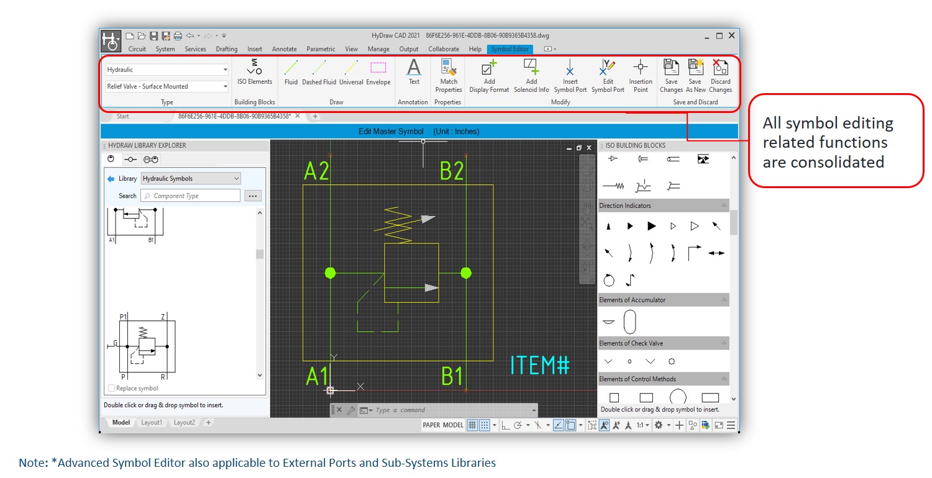This screenshot has height=478, width=932.
Task: Click the Print icon in quick access toolbar
Action: pyautogui.click(x=178, y=36)
